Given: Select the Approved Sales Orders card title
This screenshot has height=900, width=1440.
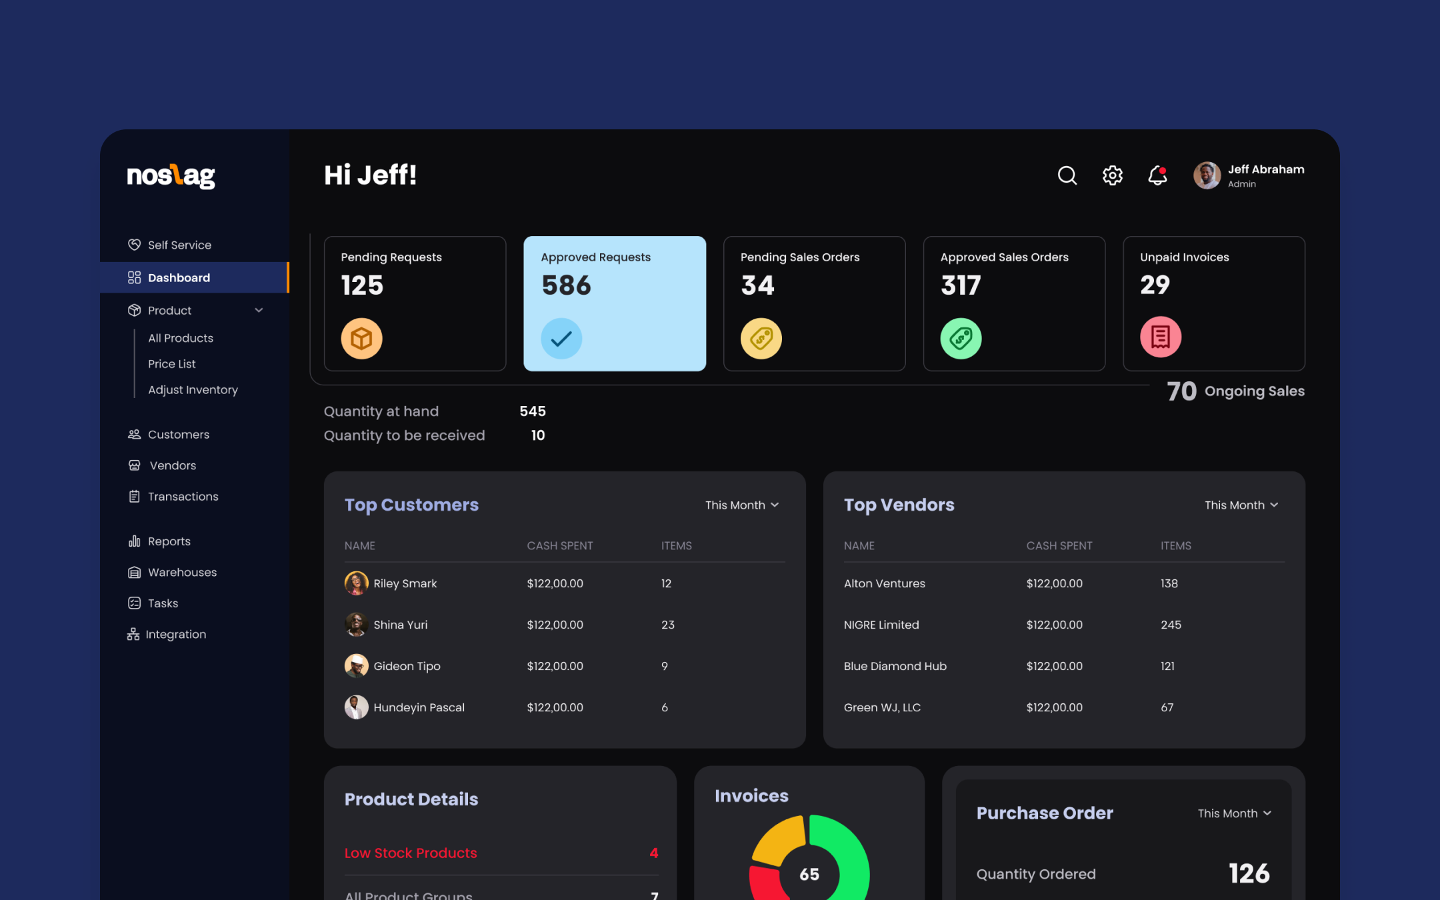Looking at the screenshot, I should pos(1004,257).
